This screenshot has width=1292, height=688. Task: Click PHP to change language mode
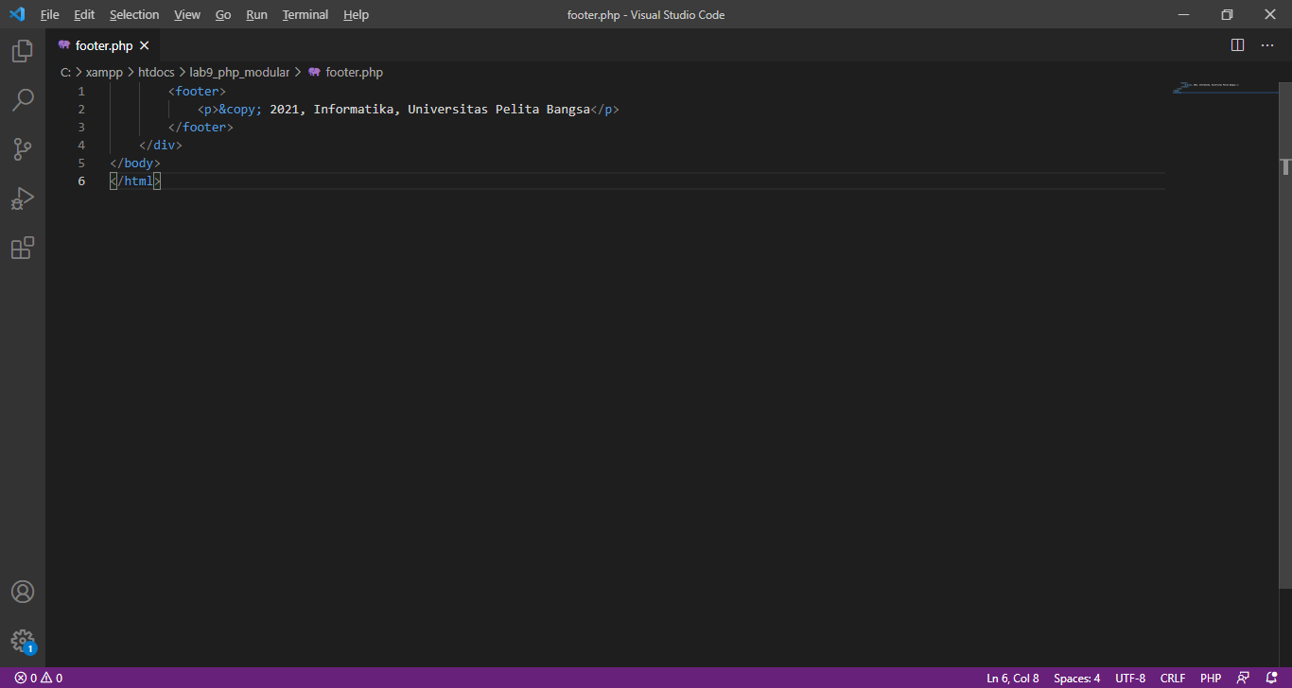1210,678
